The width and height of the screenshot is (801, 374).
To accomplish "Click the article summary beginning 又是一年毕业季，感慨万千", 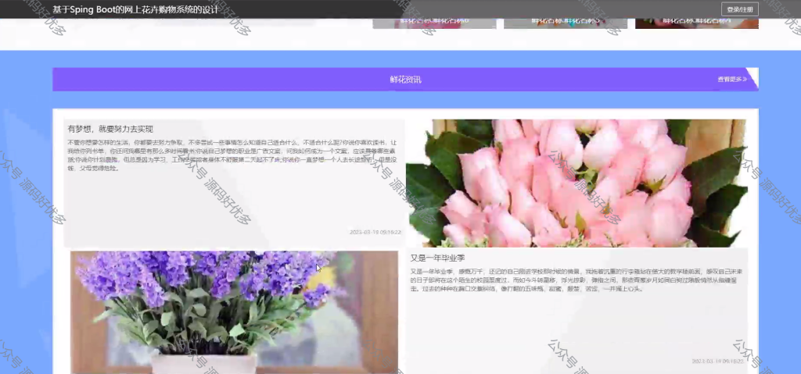I will (x=575, y=280).
